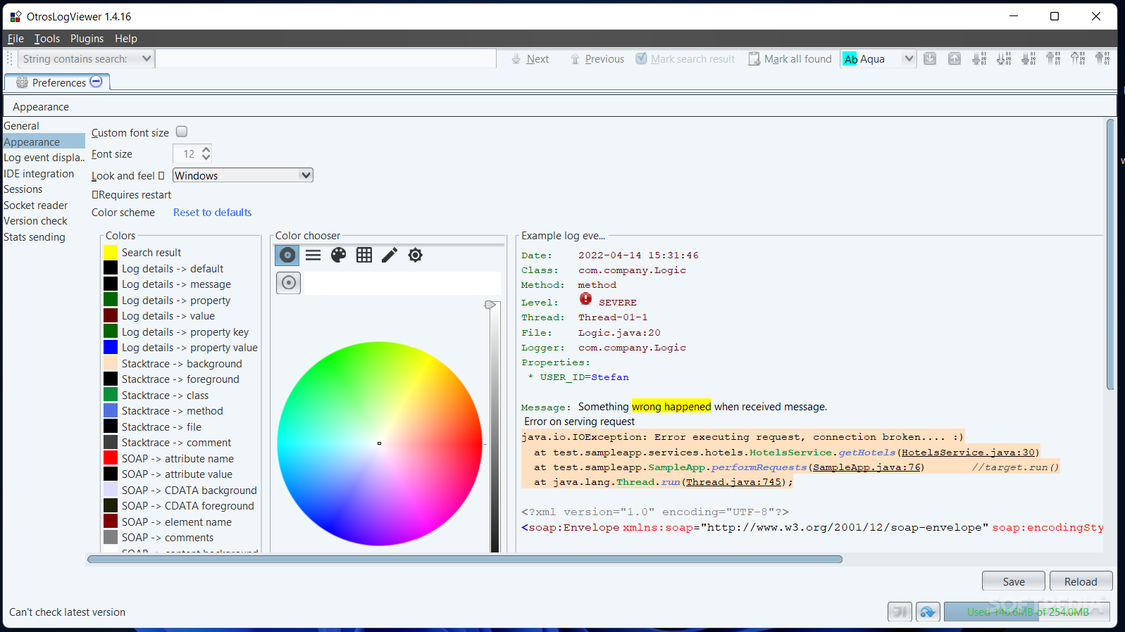
Task: Click the Used memory progress bar
Action: [x=1026, y=612]
